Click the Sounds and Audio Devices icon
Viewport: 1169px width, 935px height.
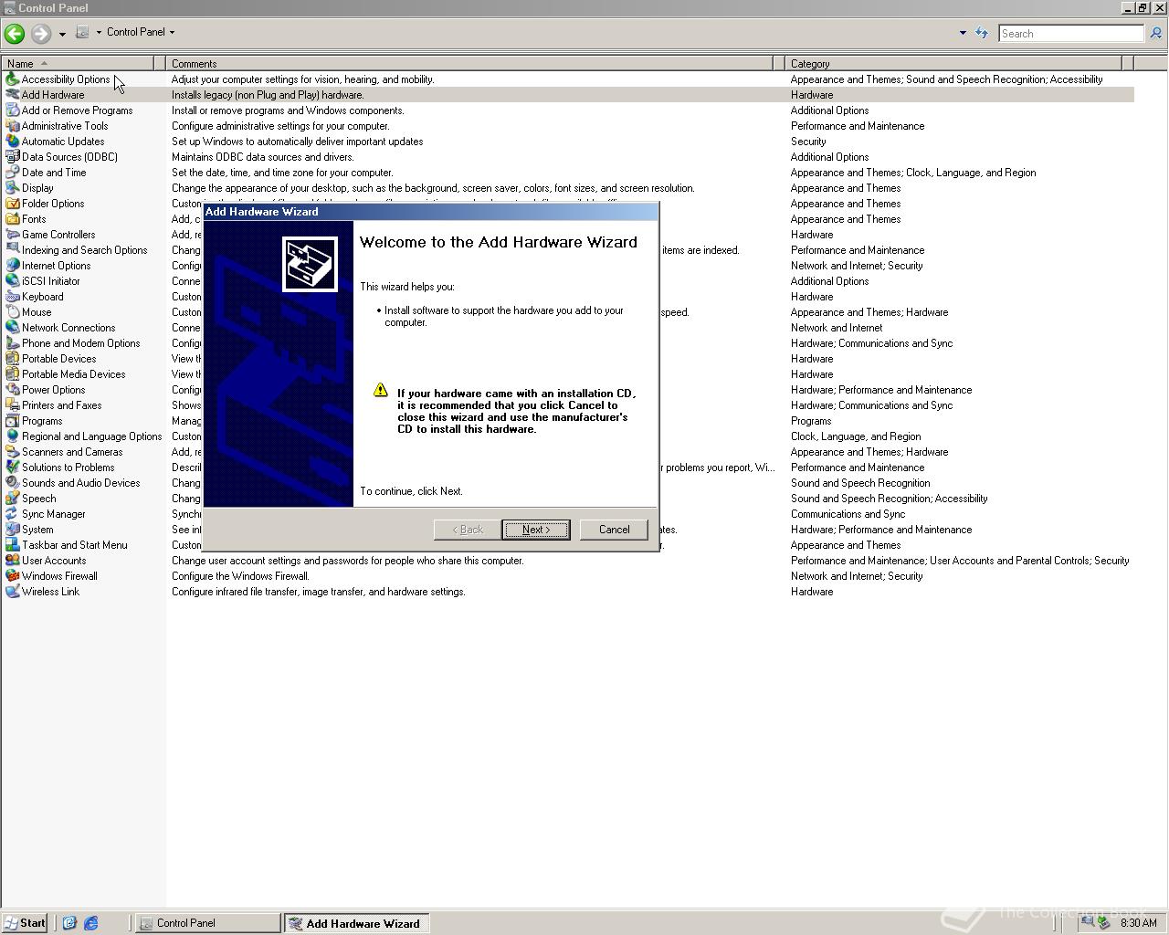(12, 483)
